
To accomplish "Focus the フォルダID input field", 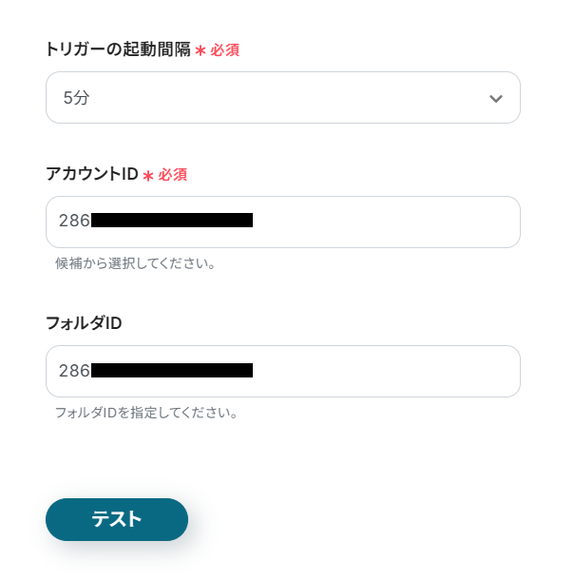I will click(282, 371).
